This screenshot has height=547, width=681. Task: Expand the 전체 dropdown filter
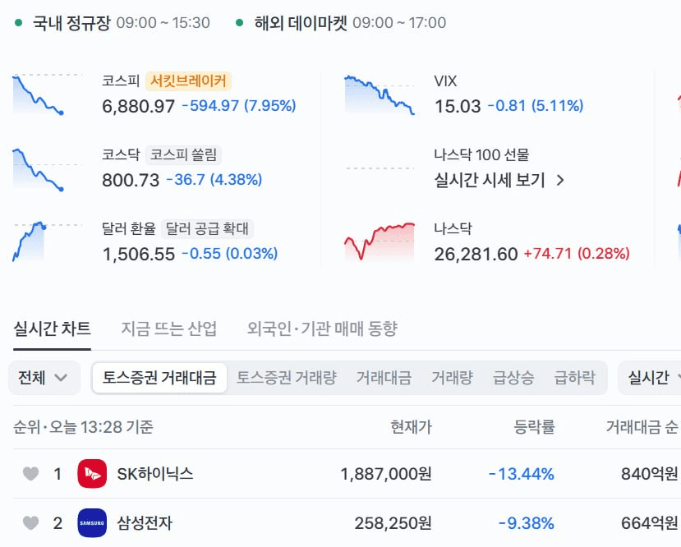tap(44, 378)
